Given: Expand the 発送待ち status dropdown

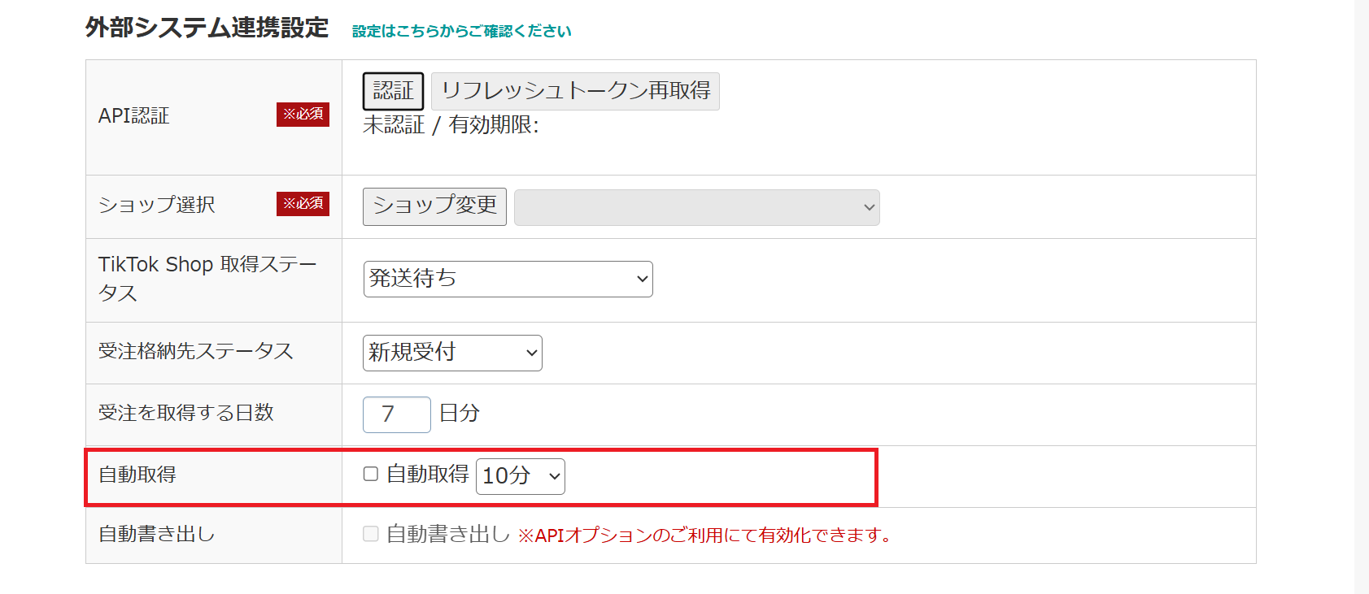Looking at the screenshot, I should [x=508, y=279].
